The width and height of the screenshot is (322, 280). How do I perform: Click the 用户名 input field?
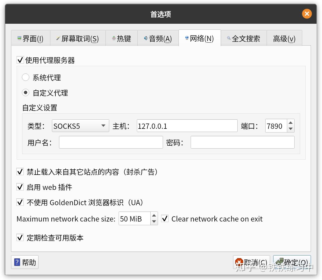(x=111, y=142)
